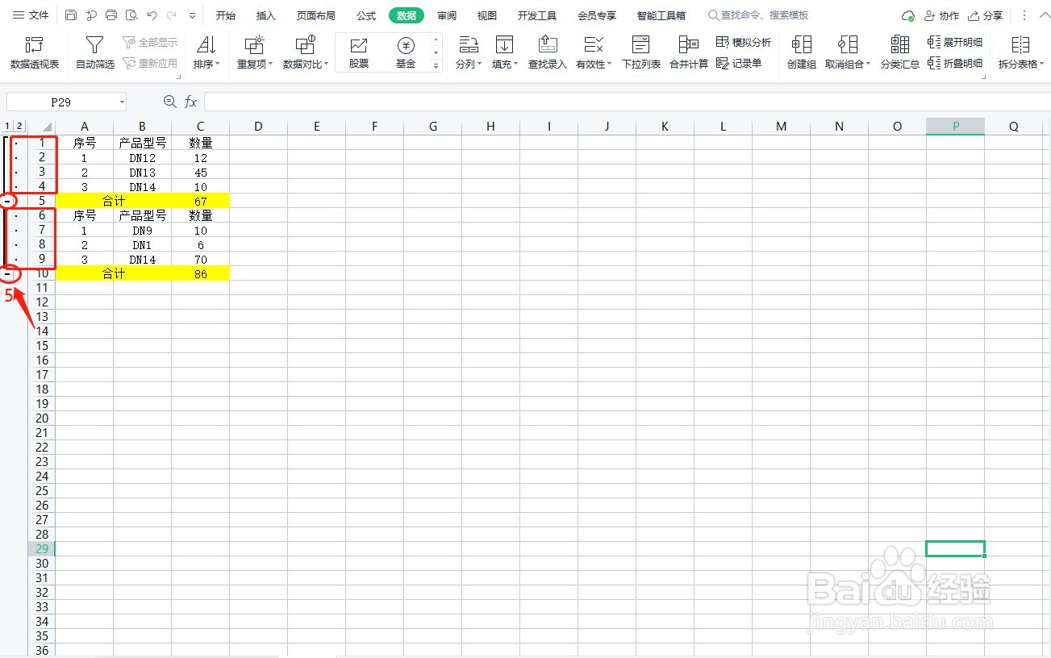
Task: Collapse the outline group at row 10
Action: click(7, 273)
